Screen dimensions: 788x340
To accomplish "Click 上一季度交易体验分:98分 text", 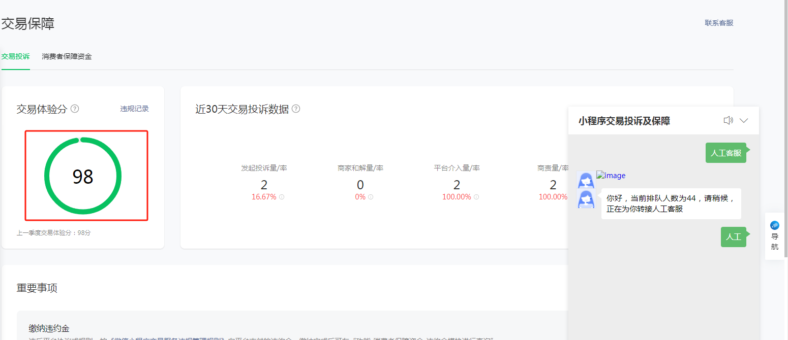I will (54, 233).
